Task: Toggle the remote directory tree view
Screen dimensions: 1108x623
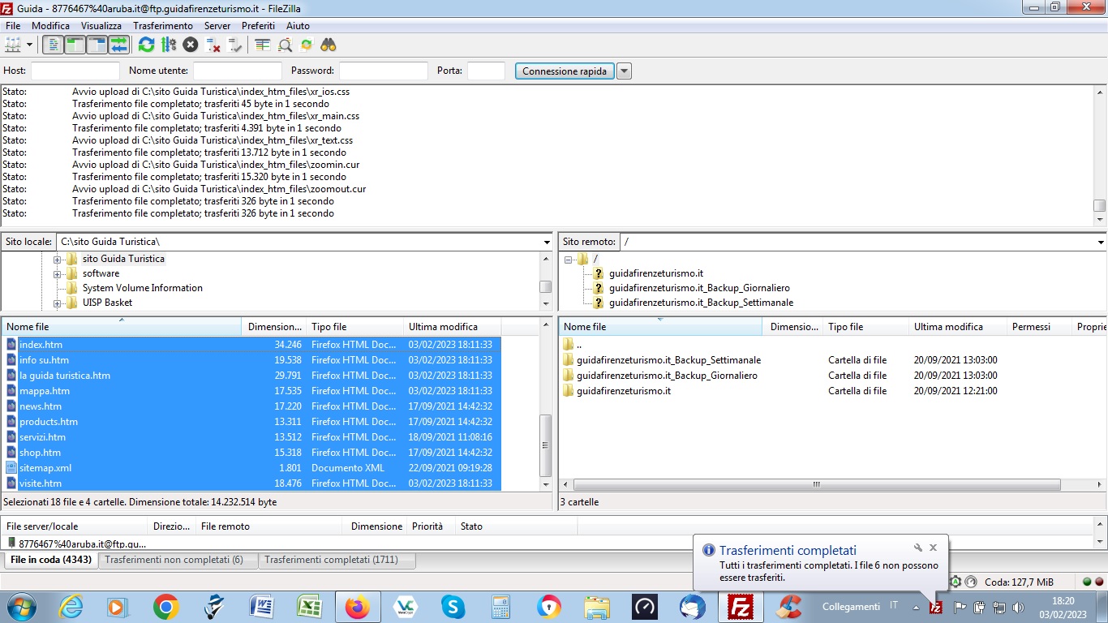Action: pos(97,45)
